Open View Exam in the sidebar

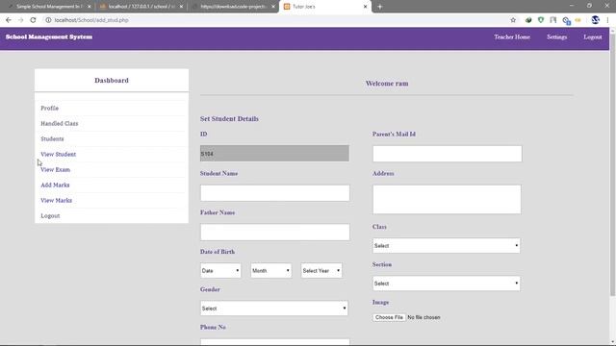[56, 169]
